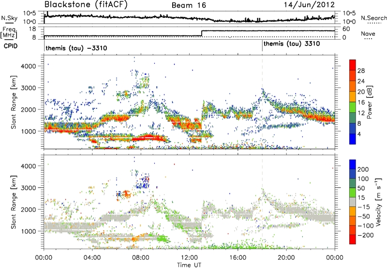The width and height of the screenshot is (387, 268).
Task: Click "Slant Range [km]" label of velocity panel
Action: [14, 202]
